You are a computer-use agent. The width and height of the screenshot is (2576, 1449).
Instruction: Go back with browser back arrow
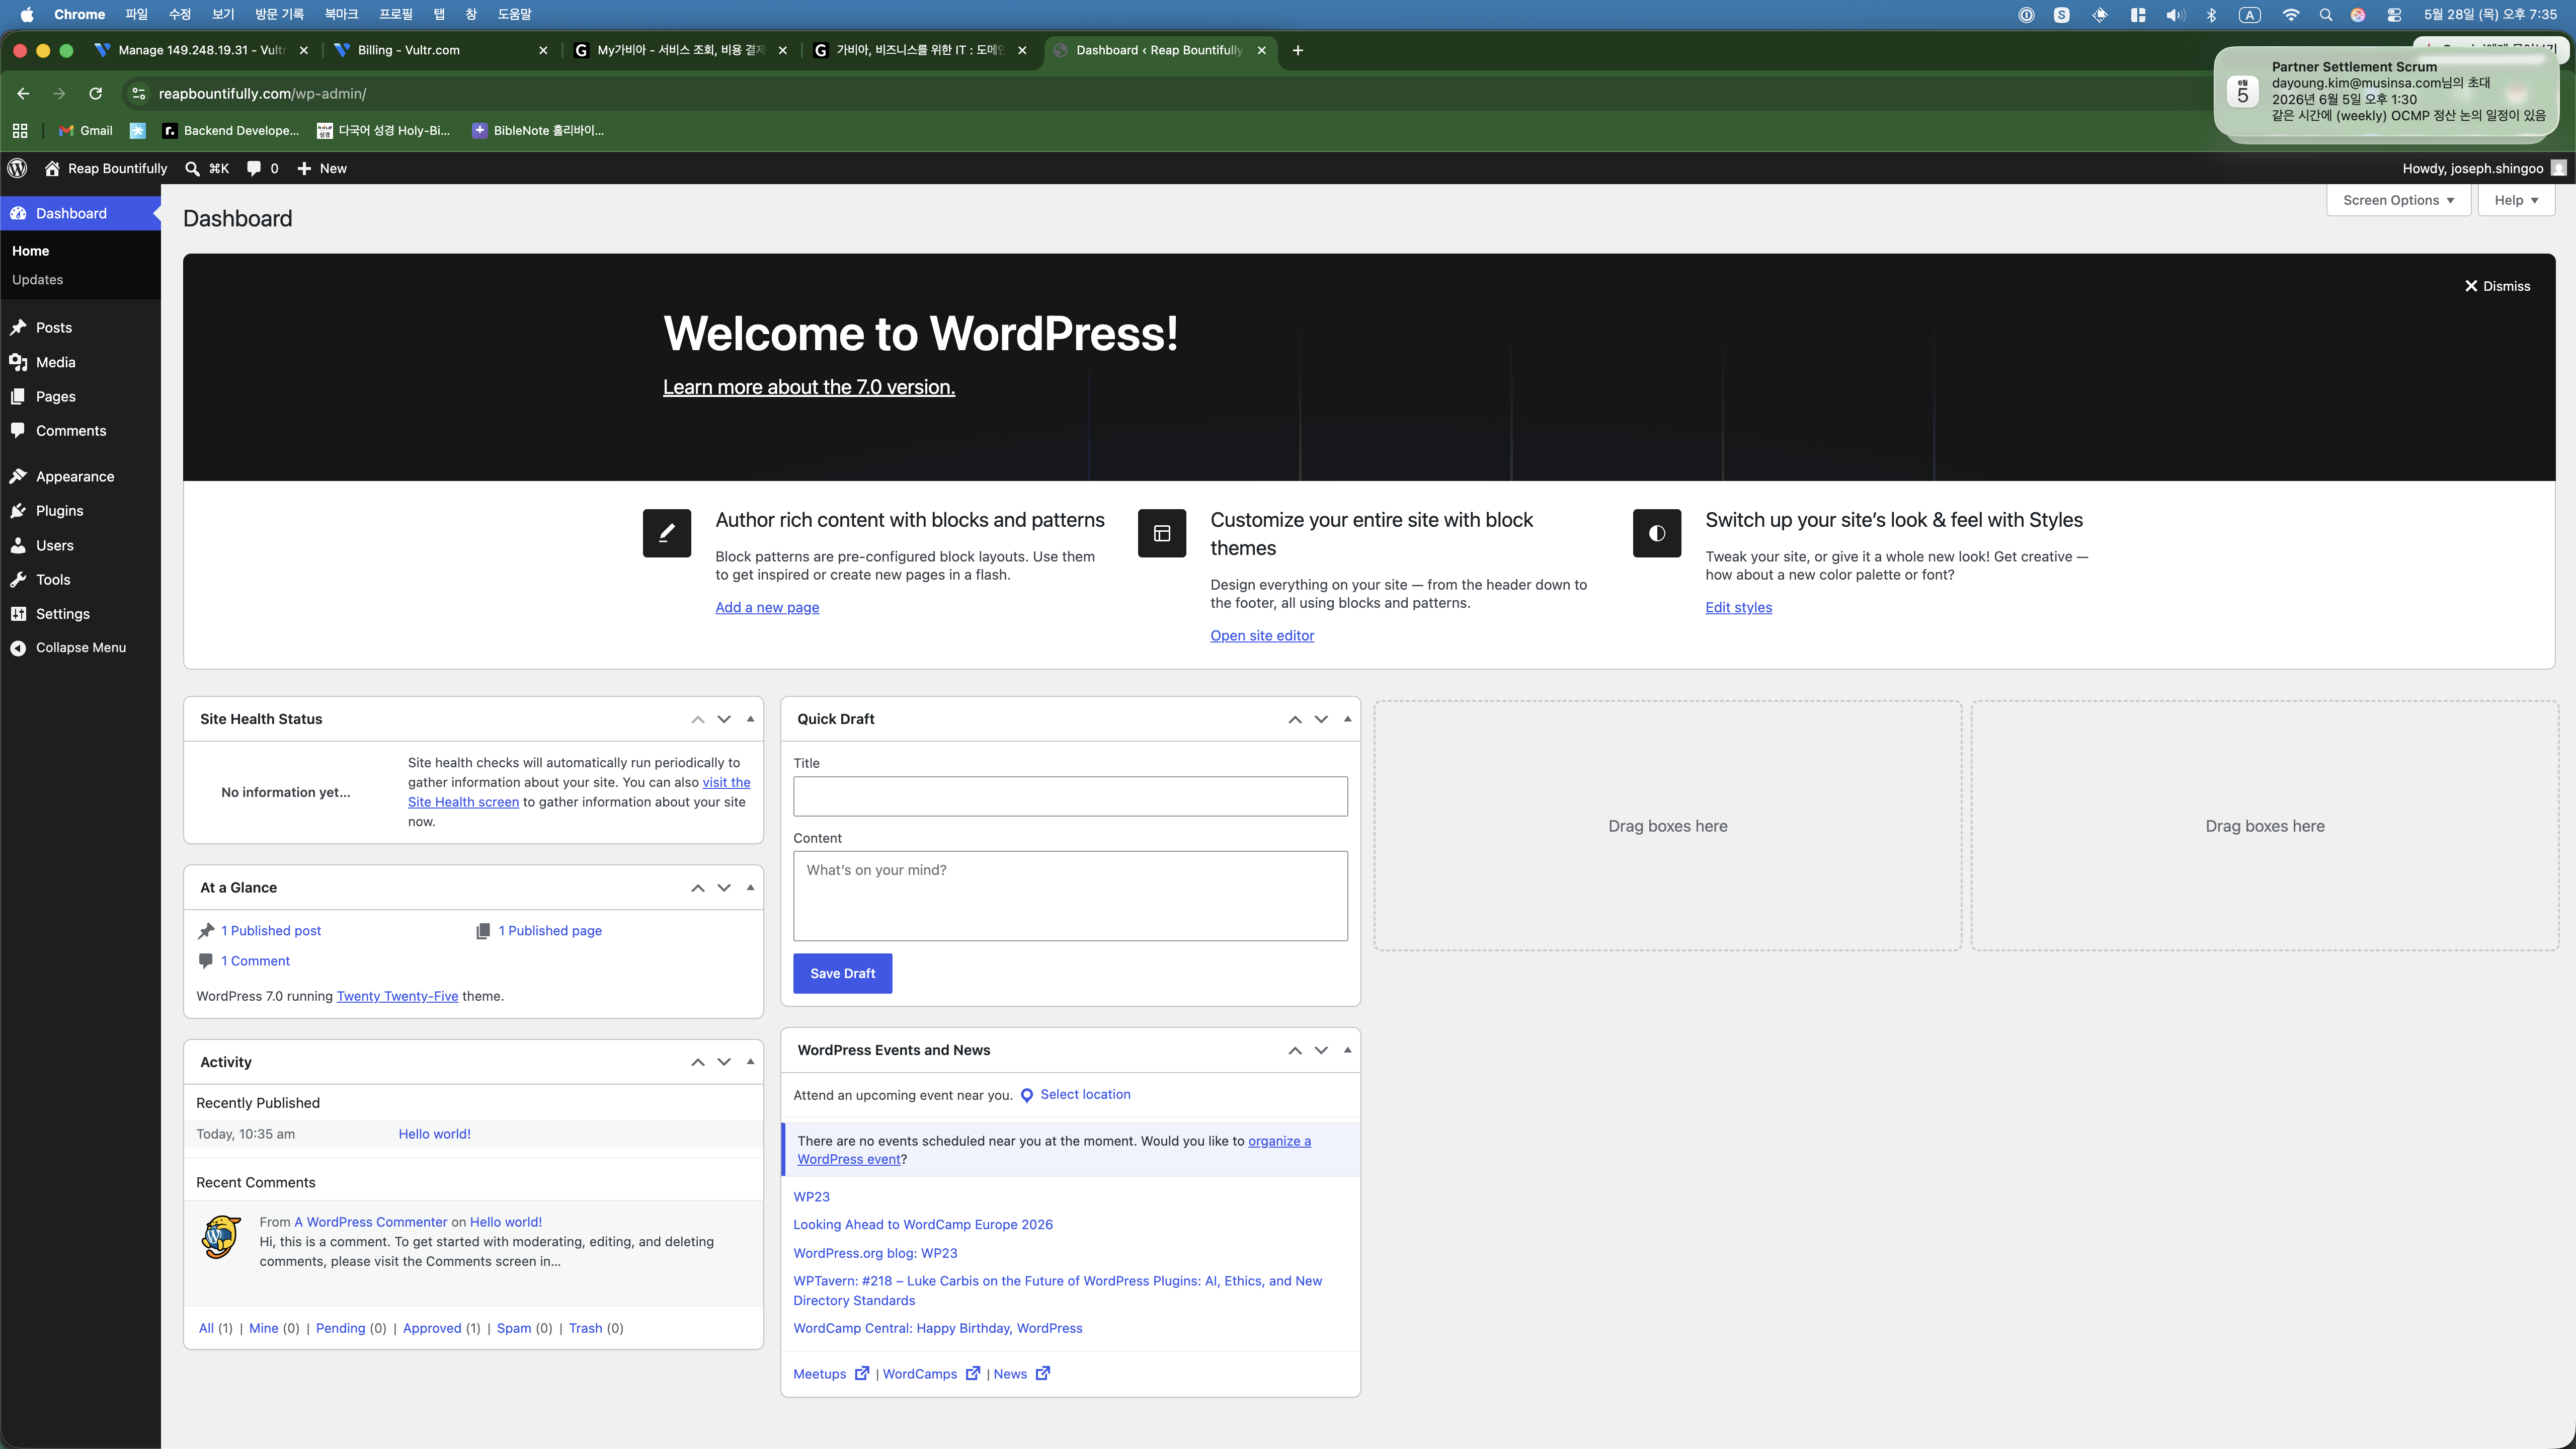(x=23, y=93)
